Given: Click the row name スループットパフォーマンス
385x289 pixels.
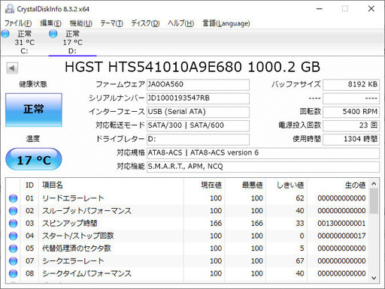Looking at the screenshot, I should pos(86,211).
